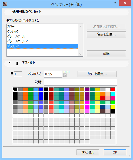Pick the peach swatch beside the cyan swatch
133x160 pixels.
[108, 94]
